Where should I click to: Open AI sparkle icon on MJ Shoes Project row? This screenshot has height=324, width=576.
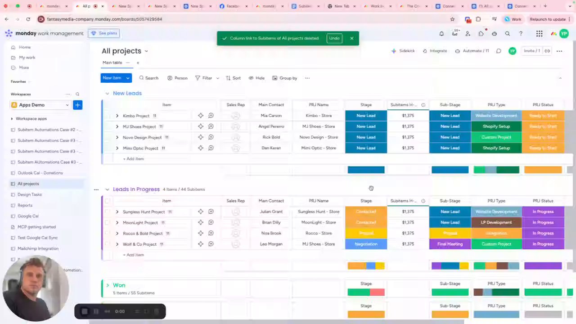tap(201, 126)
